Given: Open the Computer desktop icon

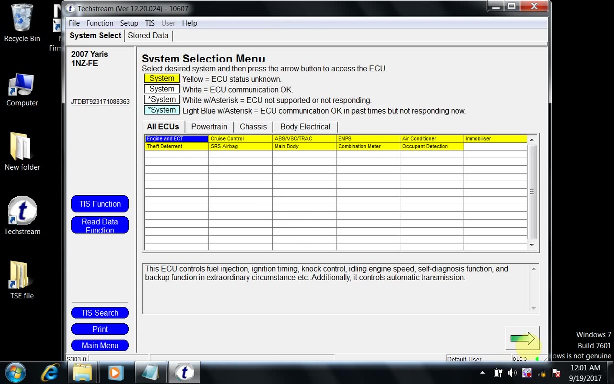Looking at the screenshot, I should 22,90.
